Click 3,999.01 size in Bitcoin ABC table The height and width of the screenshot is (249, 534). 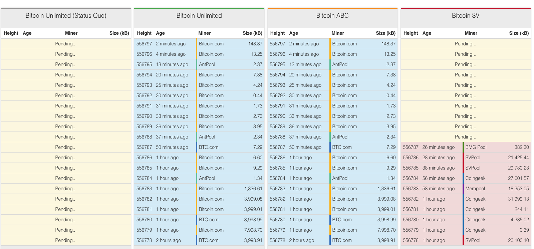click(386, 209)
